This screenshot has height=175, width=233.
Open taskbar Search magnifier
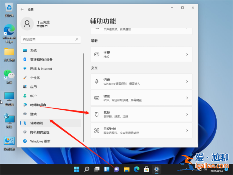tap(87, 169)
